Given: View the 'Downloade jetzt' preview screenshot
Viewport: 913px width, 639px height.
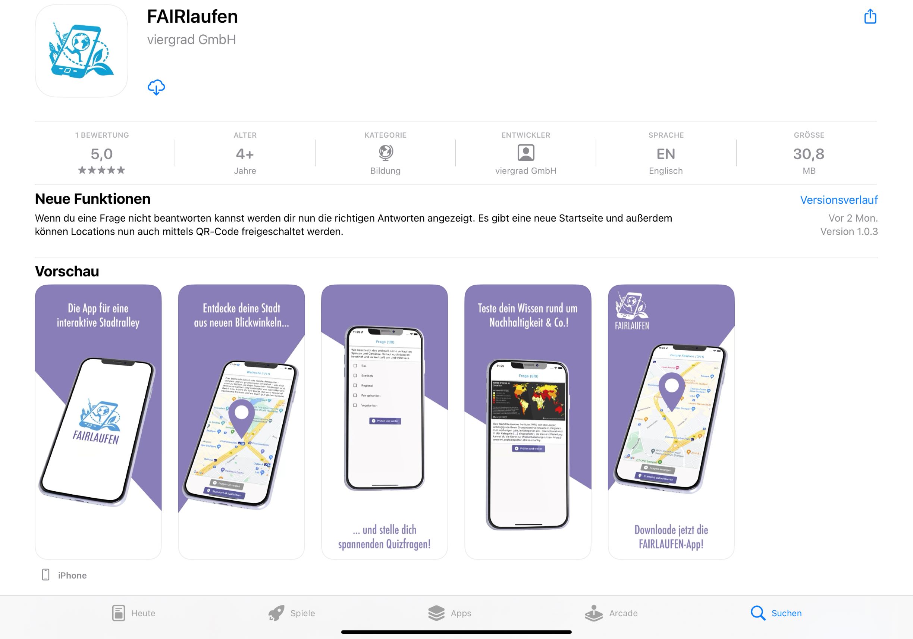Looking at the screenshot, I should 671,422.
